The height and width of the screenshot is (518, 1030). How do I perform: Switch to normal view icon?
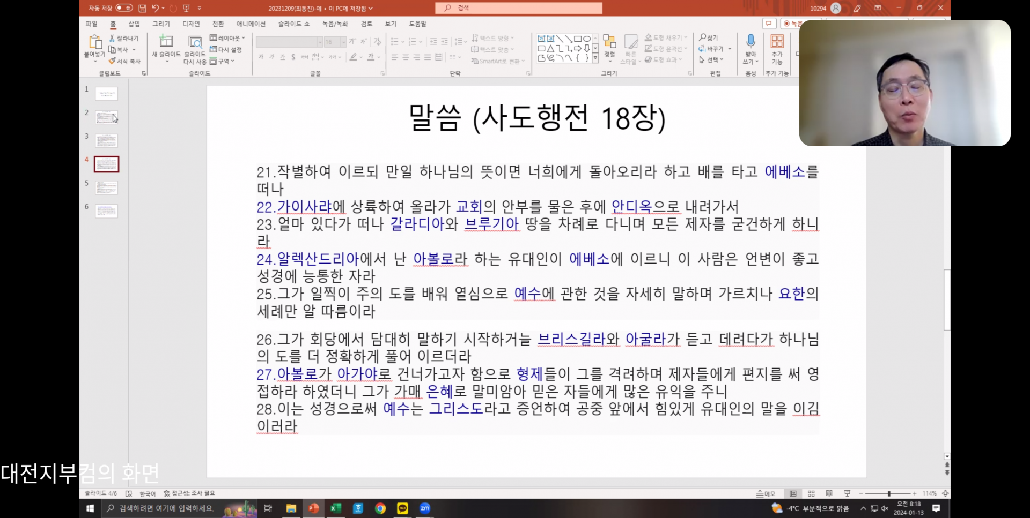[x=793, y=493]
